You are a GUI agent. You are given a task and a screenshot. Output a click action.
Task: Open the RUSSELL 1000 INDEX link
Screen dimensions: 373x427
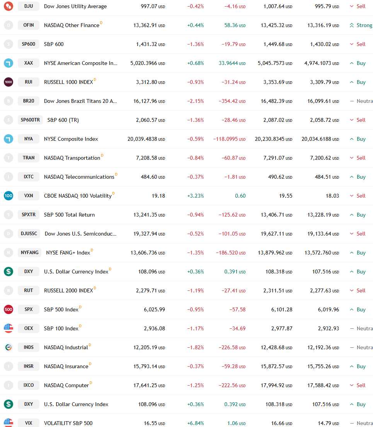tap(68, 82)
